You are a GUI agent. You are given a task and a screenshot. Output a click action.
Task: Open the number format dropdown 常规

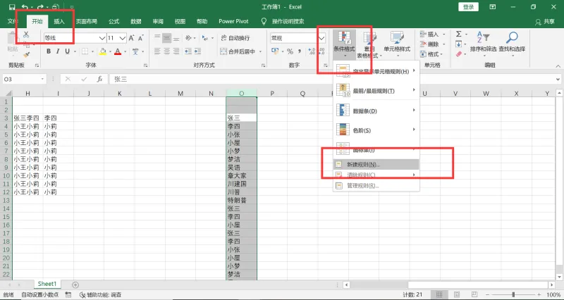[x=321, y=38]
